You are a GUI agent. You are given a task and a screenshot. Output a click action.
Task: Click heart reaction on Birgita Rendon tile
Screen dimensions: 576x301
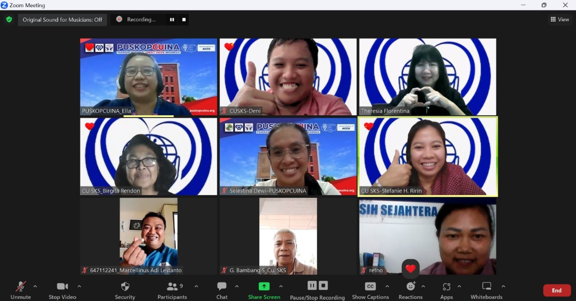coord(90,126)
